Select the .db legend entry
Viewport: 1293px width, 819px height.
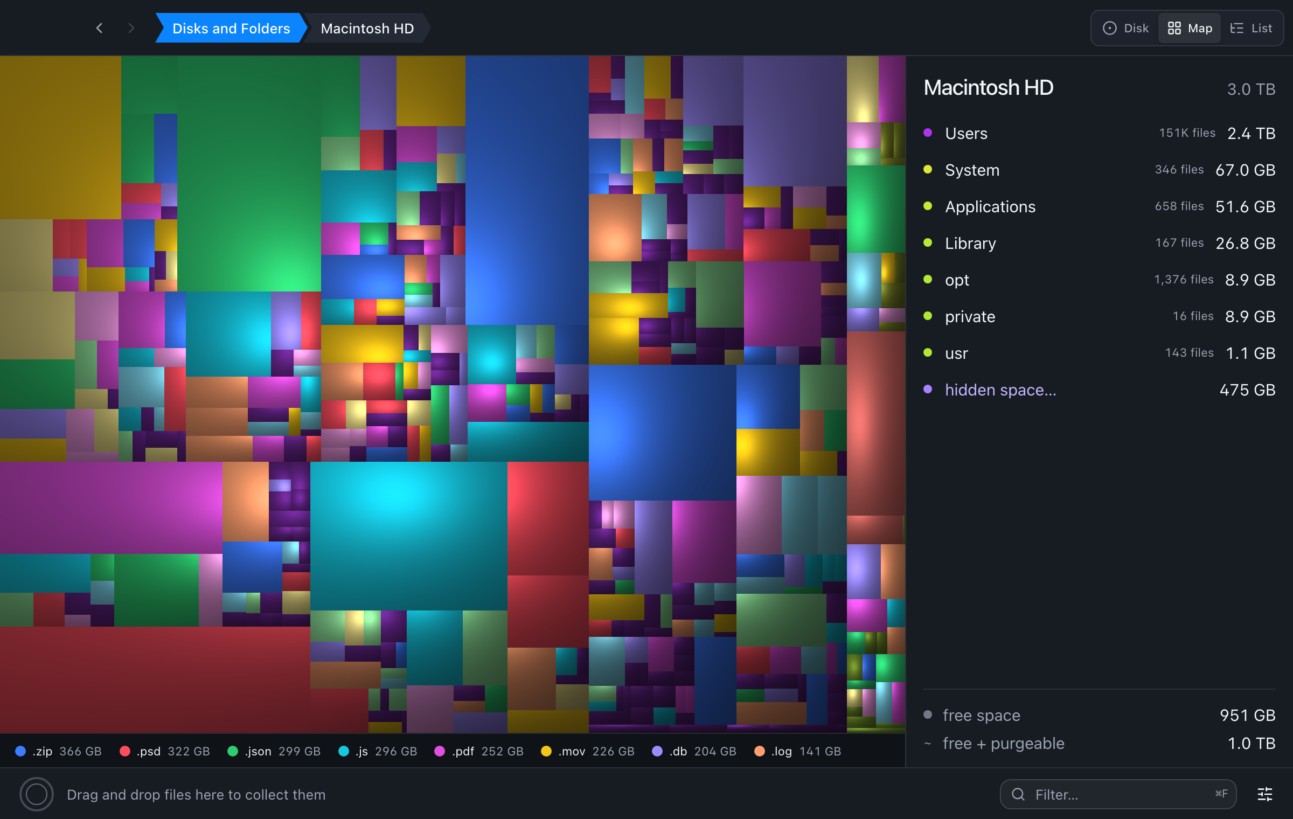coord(694,751)
